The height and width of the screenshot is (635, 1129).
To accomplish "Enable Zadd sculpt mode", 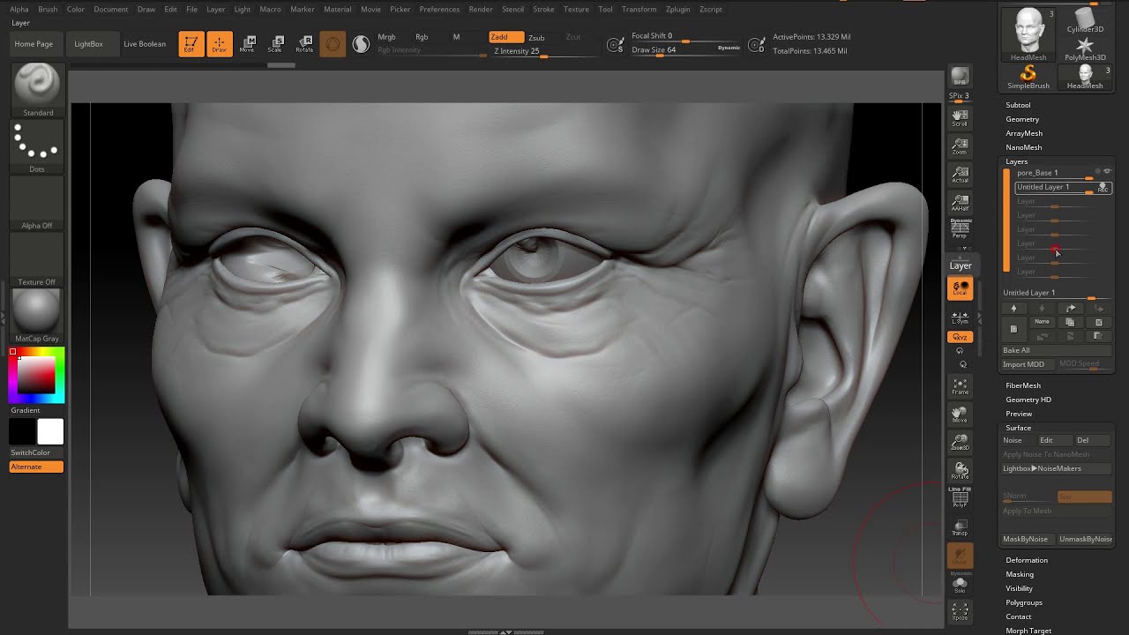I will pyautogui.click(x=506, y=37).
